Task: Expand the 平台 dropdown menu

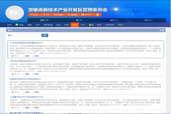Action: pyautogui.click(x=121, y=25)
